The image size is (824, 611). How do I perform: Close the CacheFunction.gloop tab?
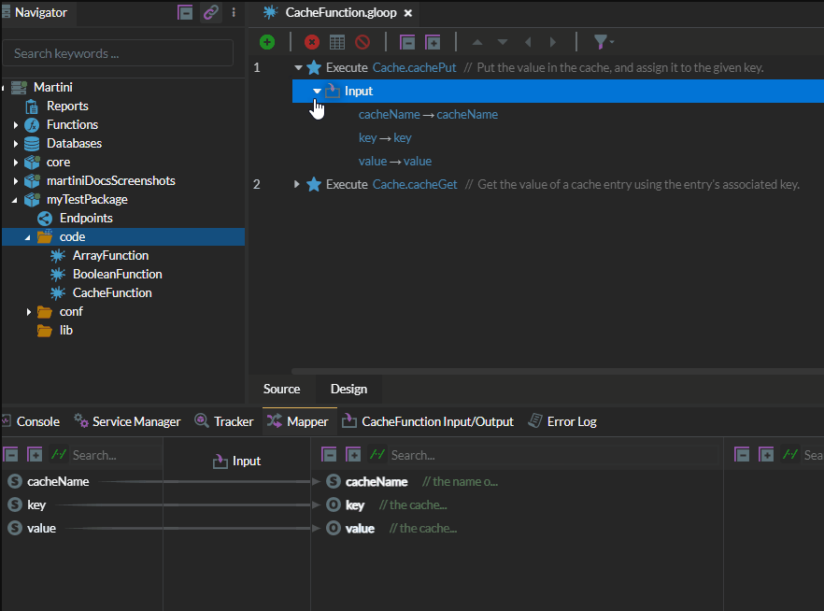pyautogui.click(x=408, y=13)
